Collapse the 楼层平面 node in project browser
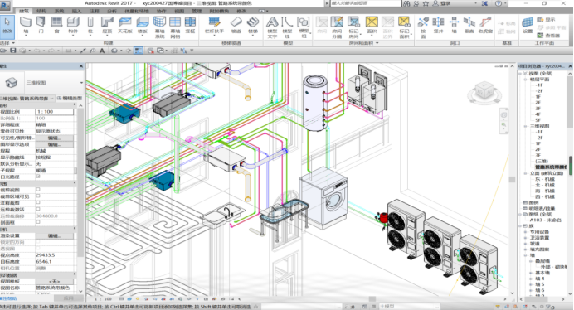The image size is (574, 310). 526,79
